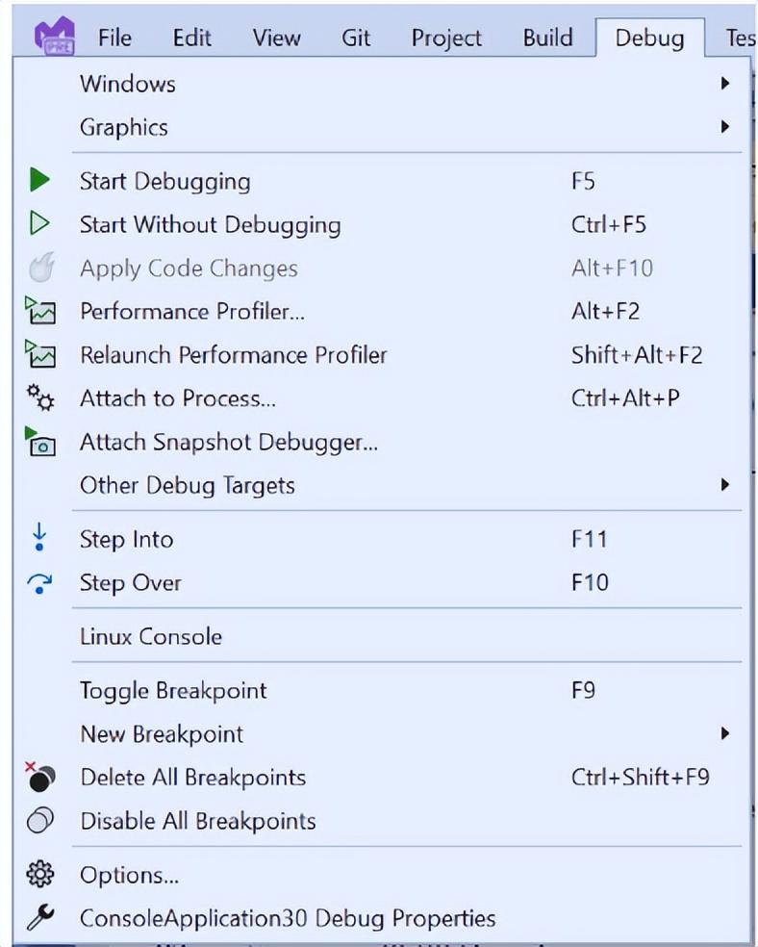Click the Visual Studio logo icon
This screenshot has width=758, height=947.
pyautogui.click(x=54, y=37)
